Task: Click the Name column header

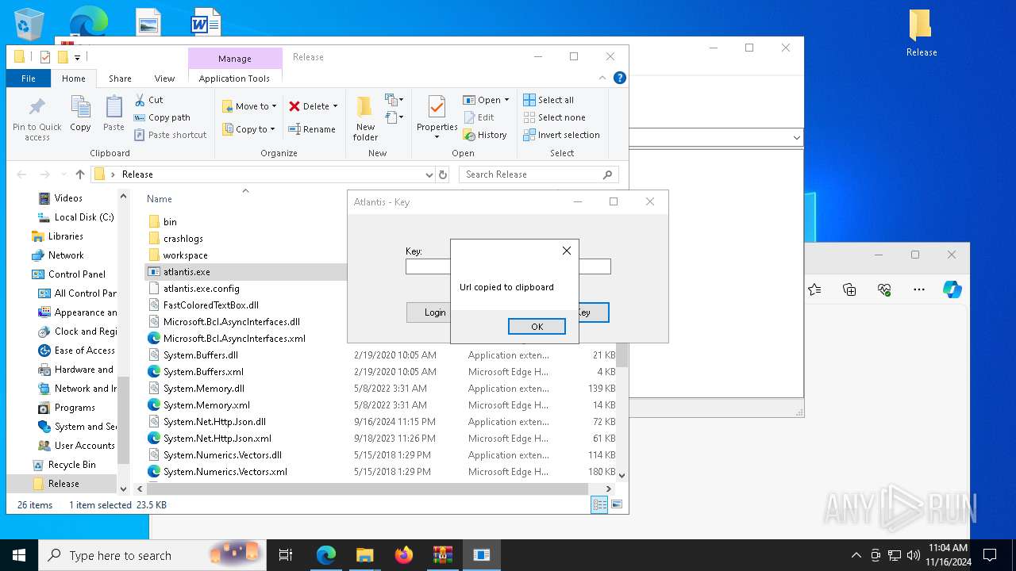Action: click(159, 199)
